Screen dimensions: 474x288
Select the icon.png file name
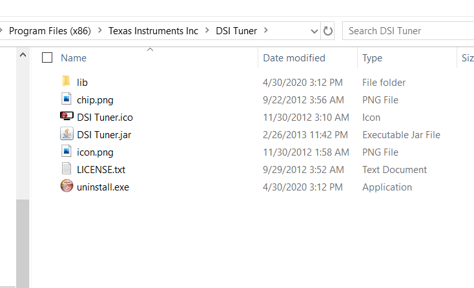pos(95,152)
